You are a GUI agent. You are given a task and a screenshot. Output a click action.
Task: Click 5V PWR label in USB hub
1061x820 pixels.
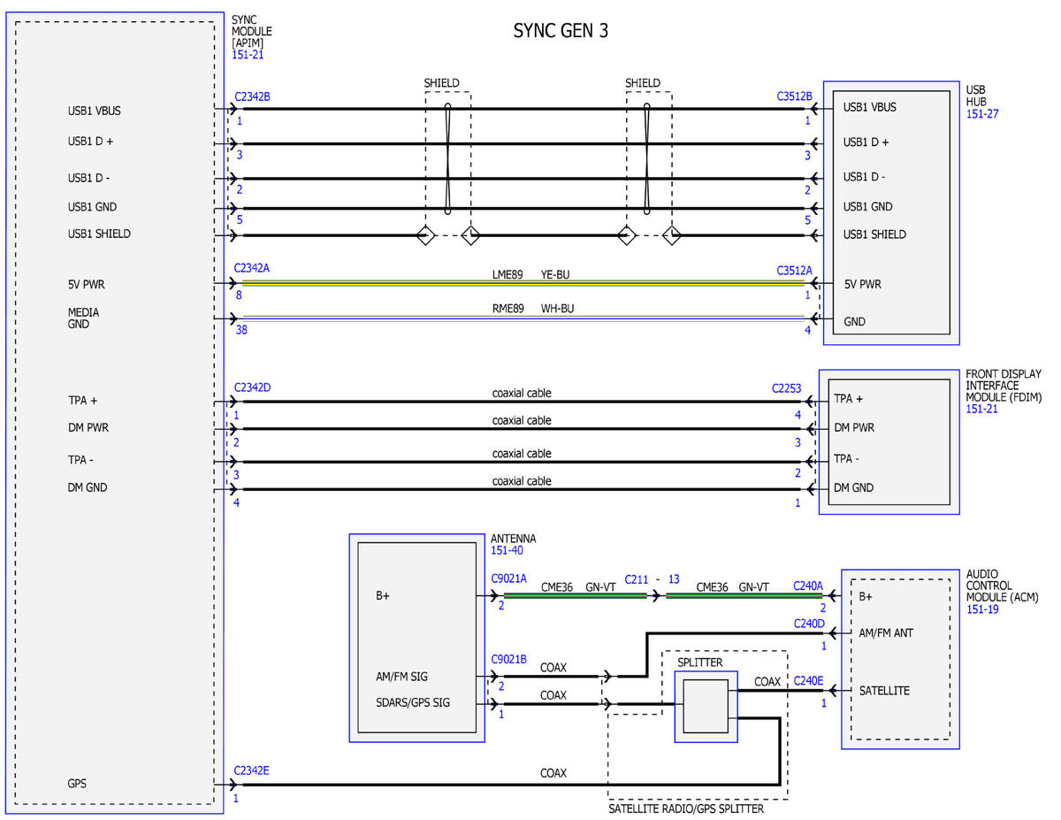tap(862, 284)
